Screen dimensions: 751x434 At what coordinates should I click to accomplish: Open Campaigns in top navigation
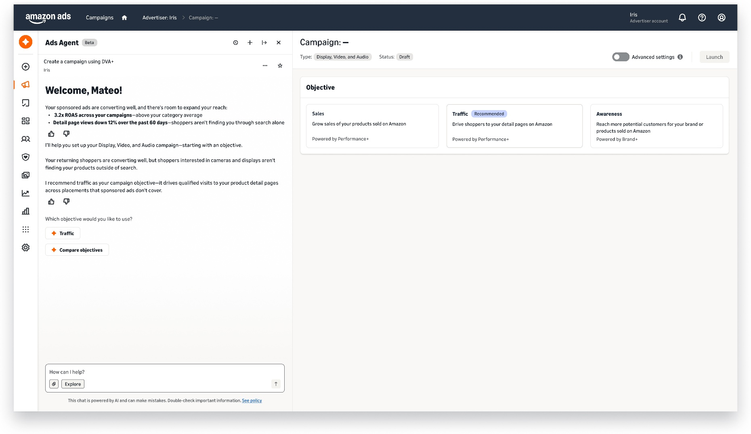click(x=99, y=18)
